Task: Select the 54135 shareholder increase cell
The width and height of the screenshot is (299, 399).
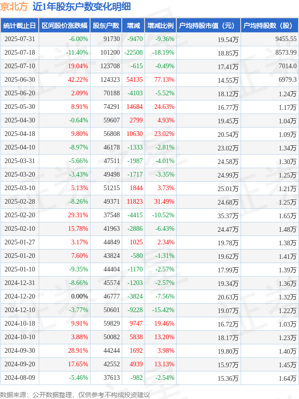Action: pyautogui.click(x=133, y=79)
